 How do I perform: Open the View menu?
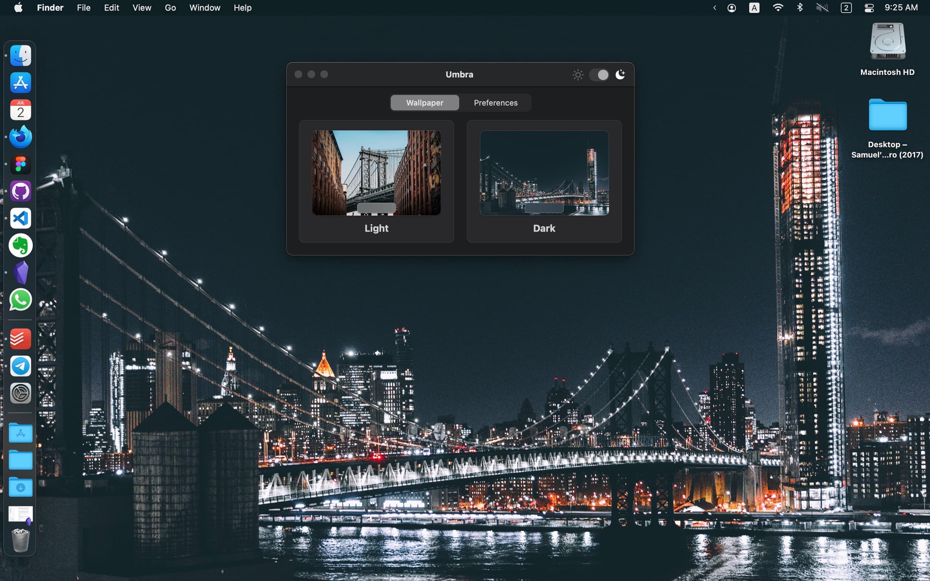[141, 8]
